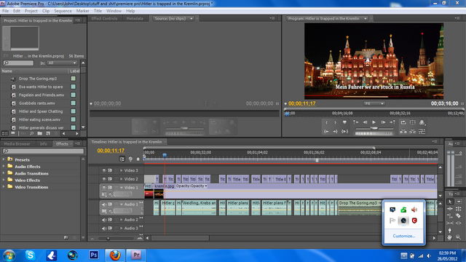Select the Razor tool
Image resolution: width=466 pixels, height=262 pixels.
pyautogui.click(x=459, y=216)
